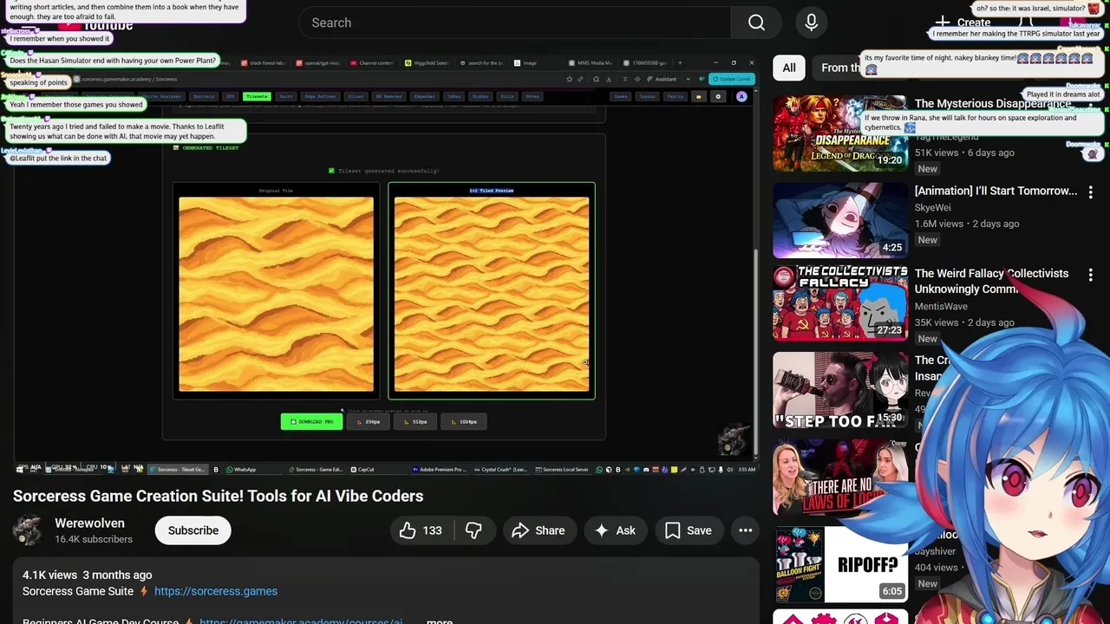
Task: Select the Slicer tab in Sorceress
Action: (356, 96)
